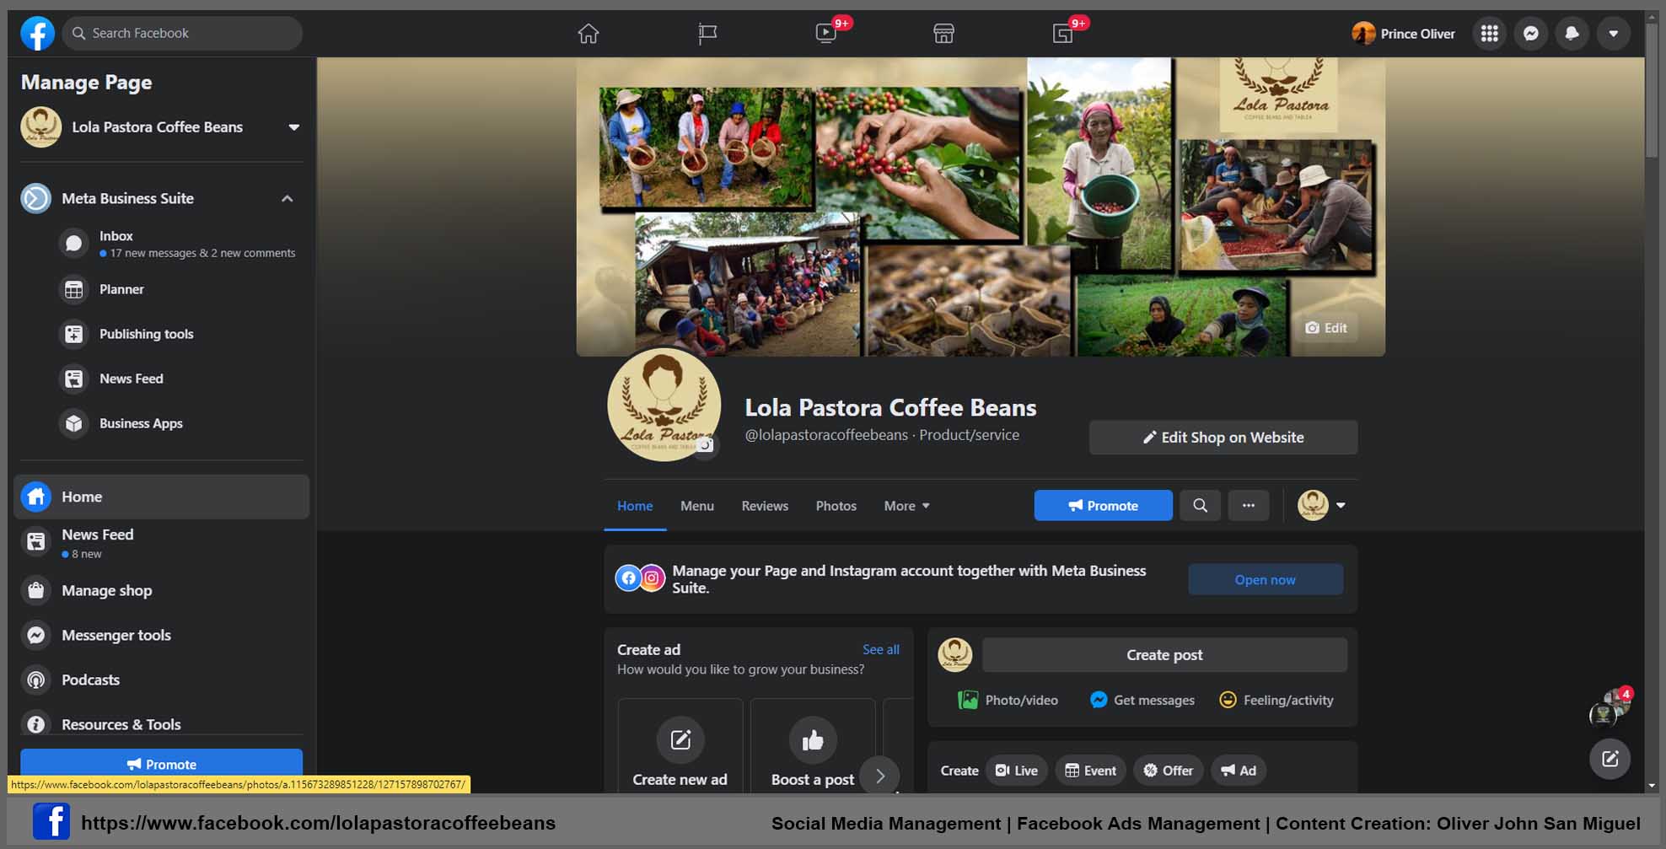Click the Prince Oliver profile link
The image size is (1666, 849).
point(1404,34)
